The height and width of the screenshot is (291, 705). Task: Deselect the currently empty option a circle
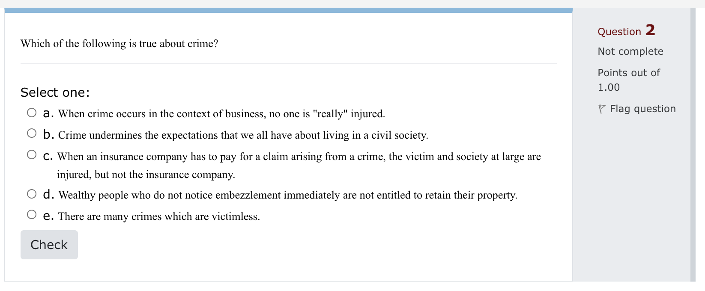32,112
